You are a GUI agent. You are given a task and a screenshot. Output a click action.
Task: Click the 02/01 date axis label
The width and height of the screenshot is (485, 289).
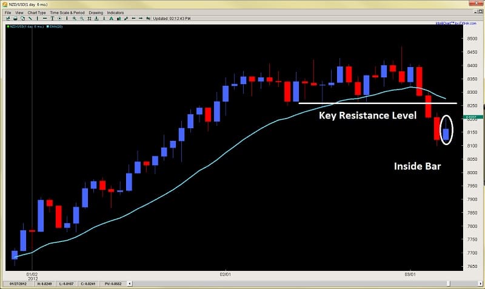pyautogui.click(x=225, y=274)
